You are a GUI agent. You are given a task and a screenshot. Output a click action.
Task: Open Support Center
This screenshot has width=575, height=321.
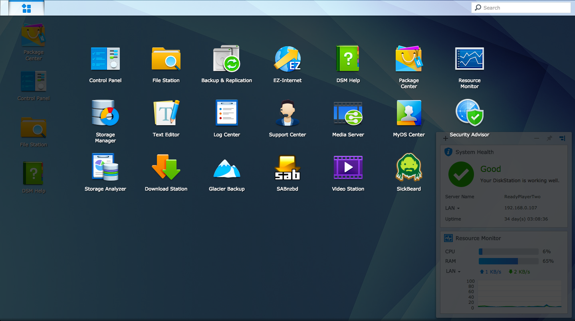[287, 113]
